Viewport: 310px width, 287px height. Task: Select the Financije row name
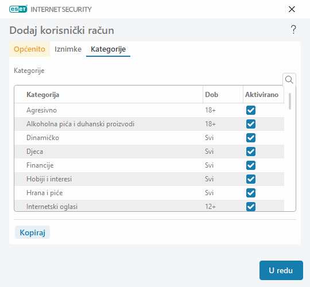pos(40,165)
